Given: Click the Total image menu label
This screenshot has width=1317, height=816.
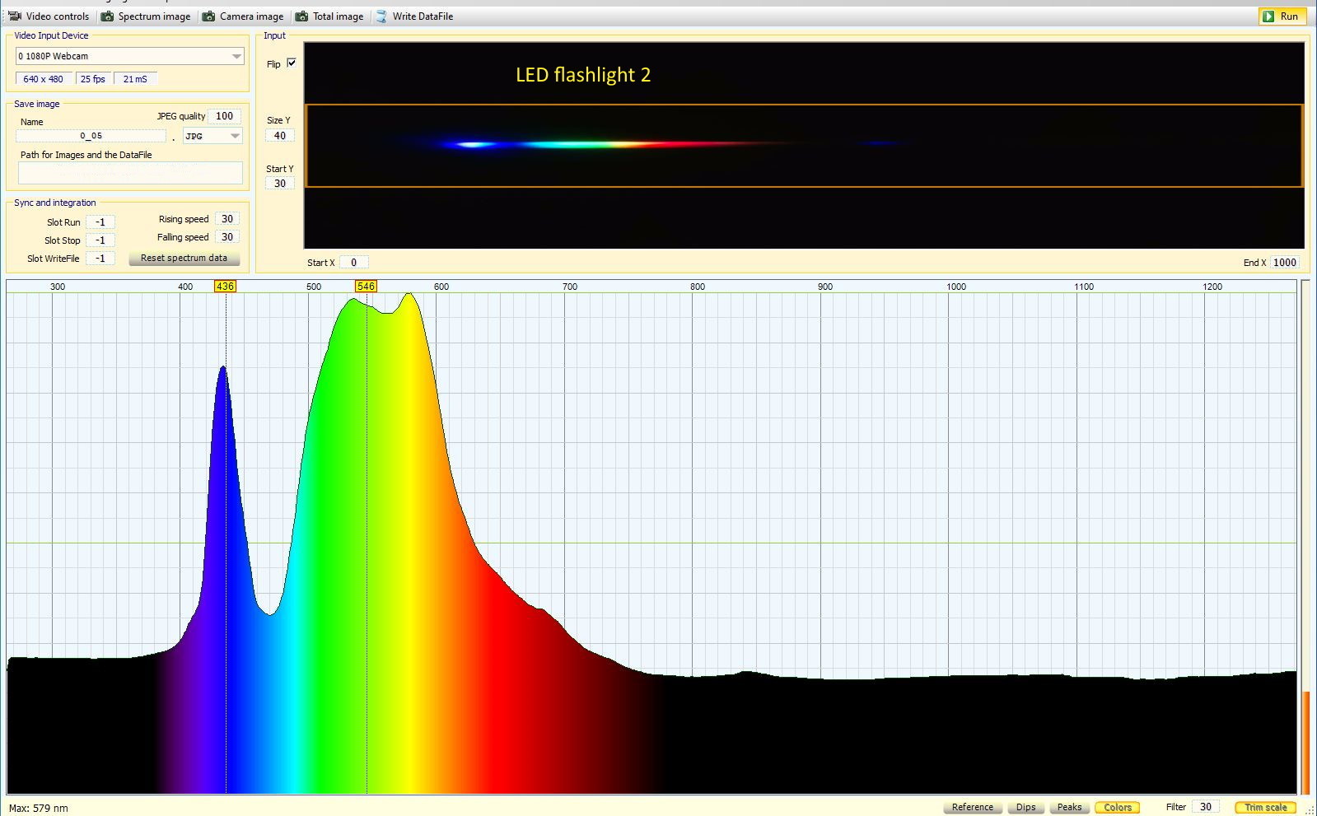Looking at the screenshot, I should 338,16.
